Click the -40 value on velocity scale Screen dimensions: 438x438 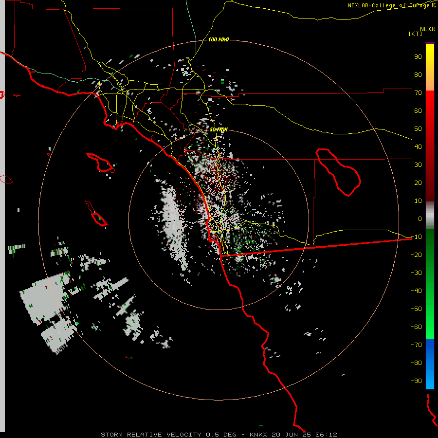416,291
